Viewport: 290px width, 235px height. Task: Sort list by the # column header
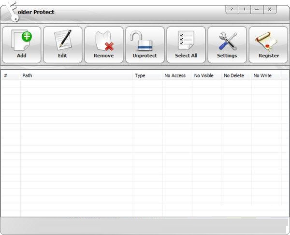[x=11, y=76]
